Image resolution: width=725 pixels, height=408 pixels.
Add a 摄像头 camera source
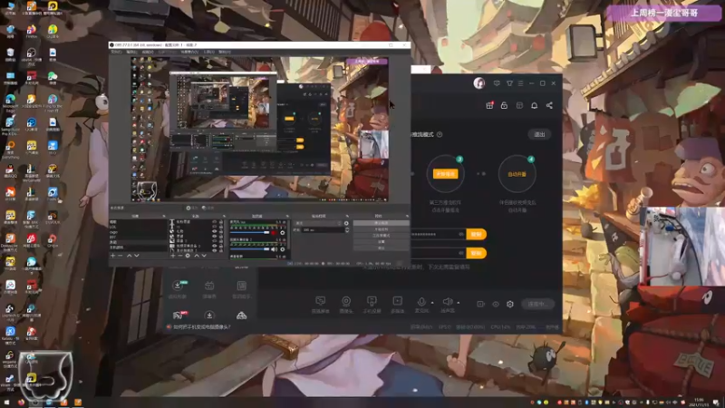pyautogui.click(x=346, y=305)
